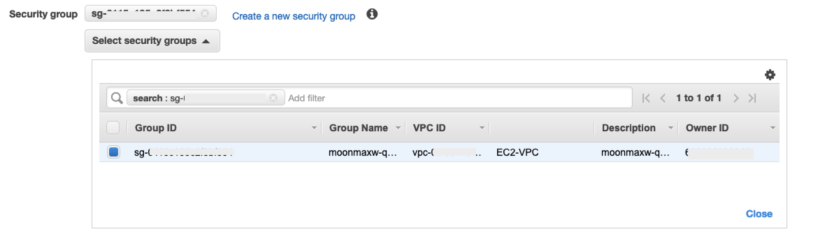Jump to the first page using pagination
Image resolution: width=825 pixels, height=241 pixels.
(x=646, y=98)
